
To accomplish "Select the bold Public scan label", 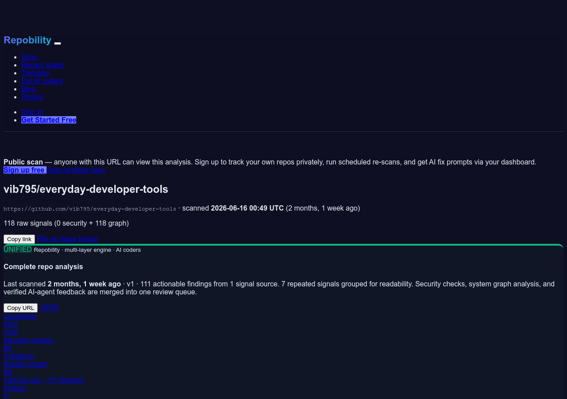I will click(23, 162).
